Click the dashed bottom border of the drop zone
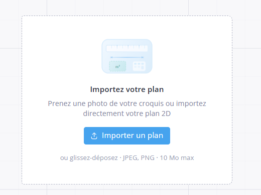 127,184
